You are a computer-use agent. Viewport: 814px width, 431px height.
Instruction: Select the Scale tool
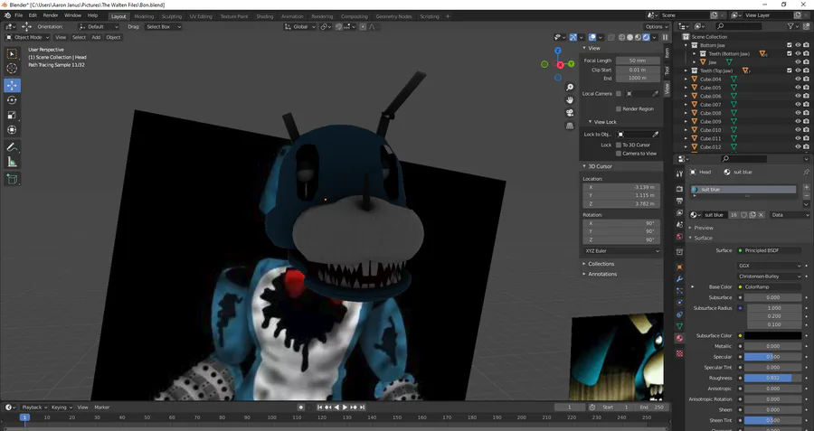(12, 115)
